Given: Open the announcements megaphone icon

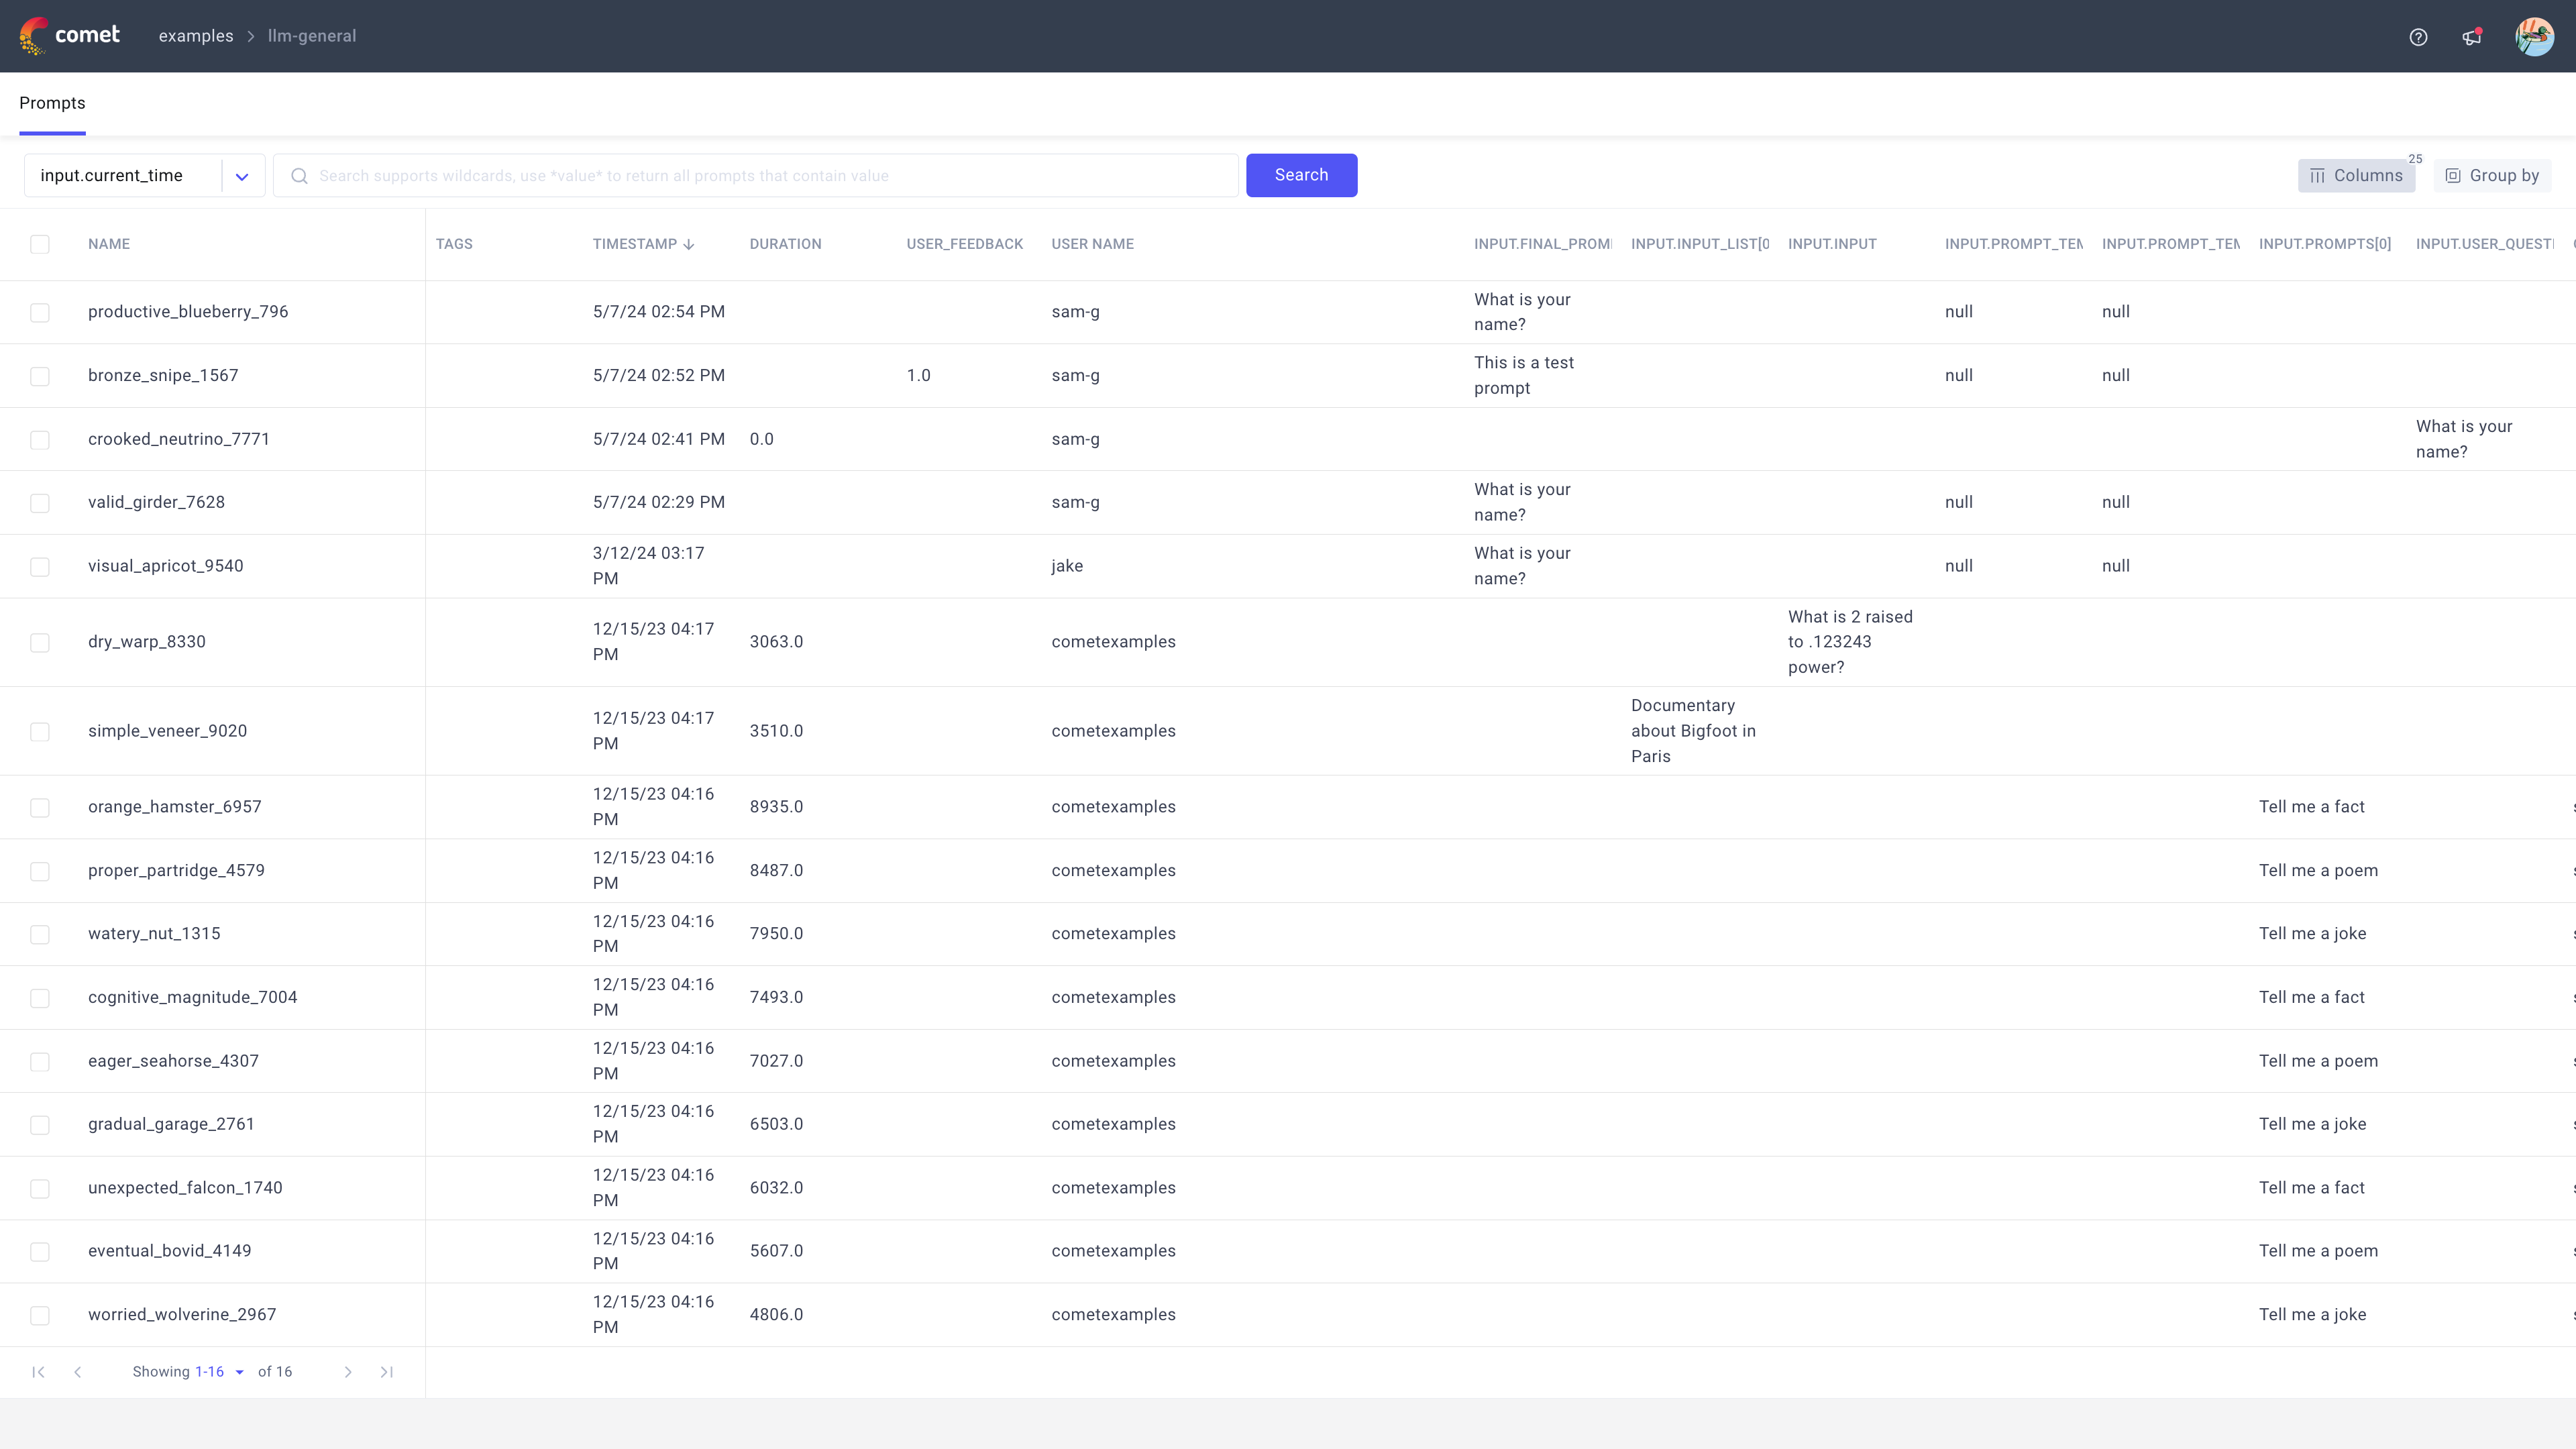Looking at the screenshot, I should click(x=2471, y=37).
